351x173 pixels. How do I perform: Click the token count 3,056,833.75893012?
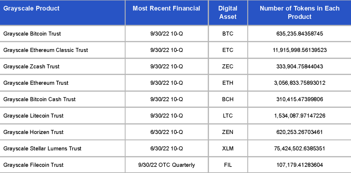tap(299, 83)
